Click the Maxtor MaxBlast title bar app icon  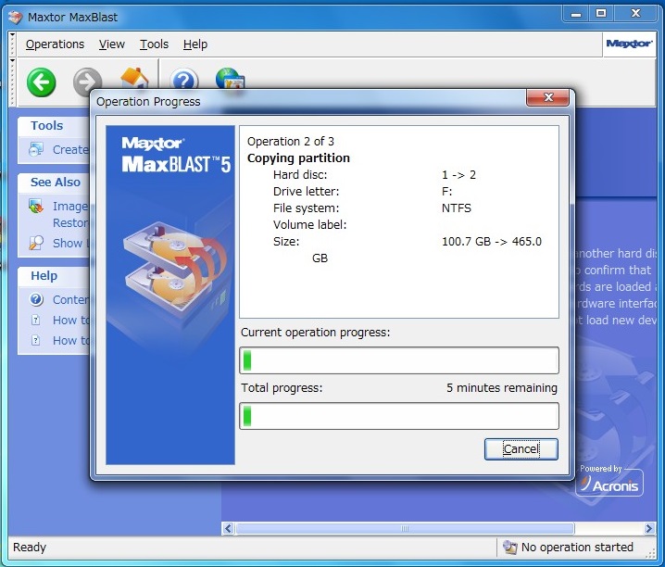[15, 18]
